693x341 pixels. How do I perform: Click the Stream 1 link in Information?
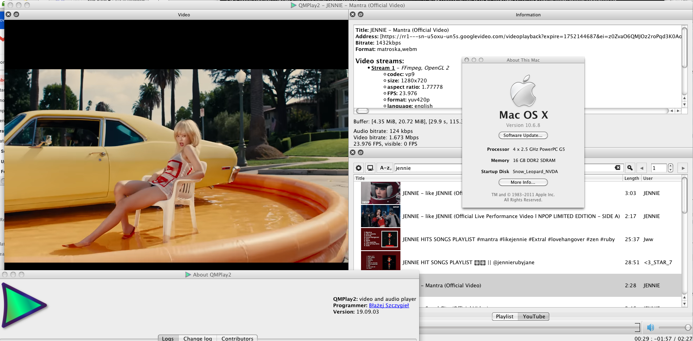pyautogui.click(x=383, y=68)
